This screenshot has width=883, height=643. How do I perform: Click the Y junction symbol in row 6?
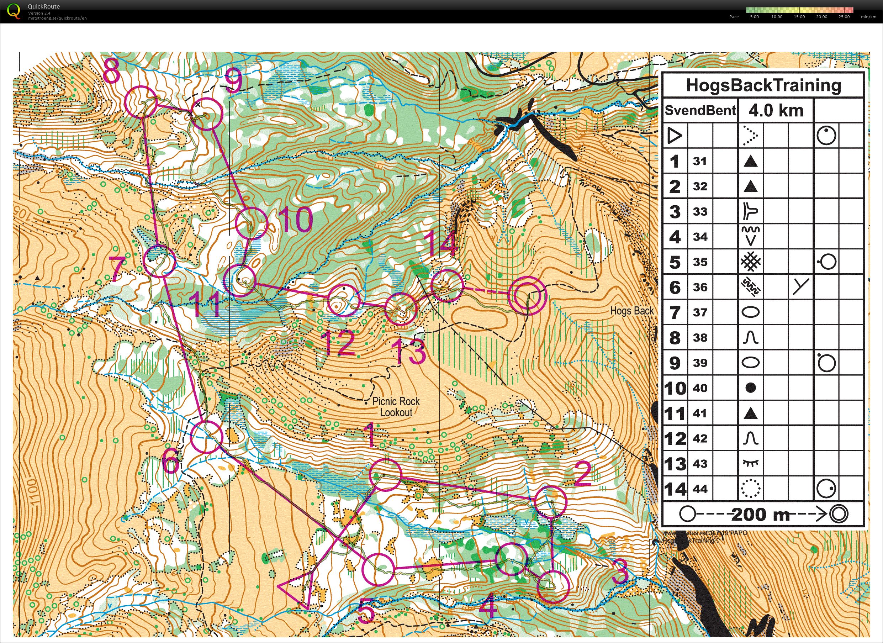(x=801, y=287)
